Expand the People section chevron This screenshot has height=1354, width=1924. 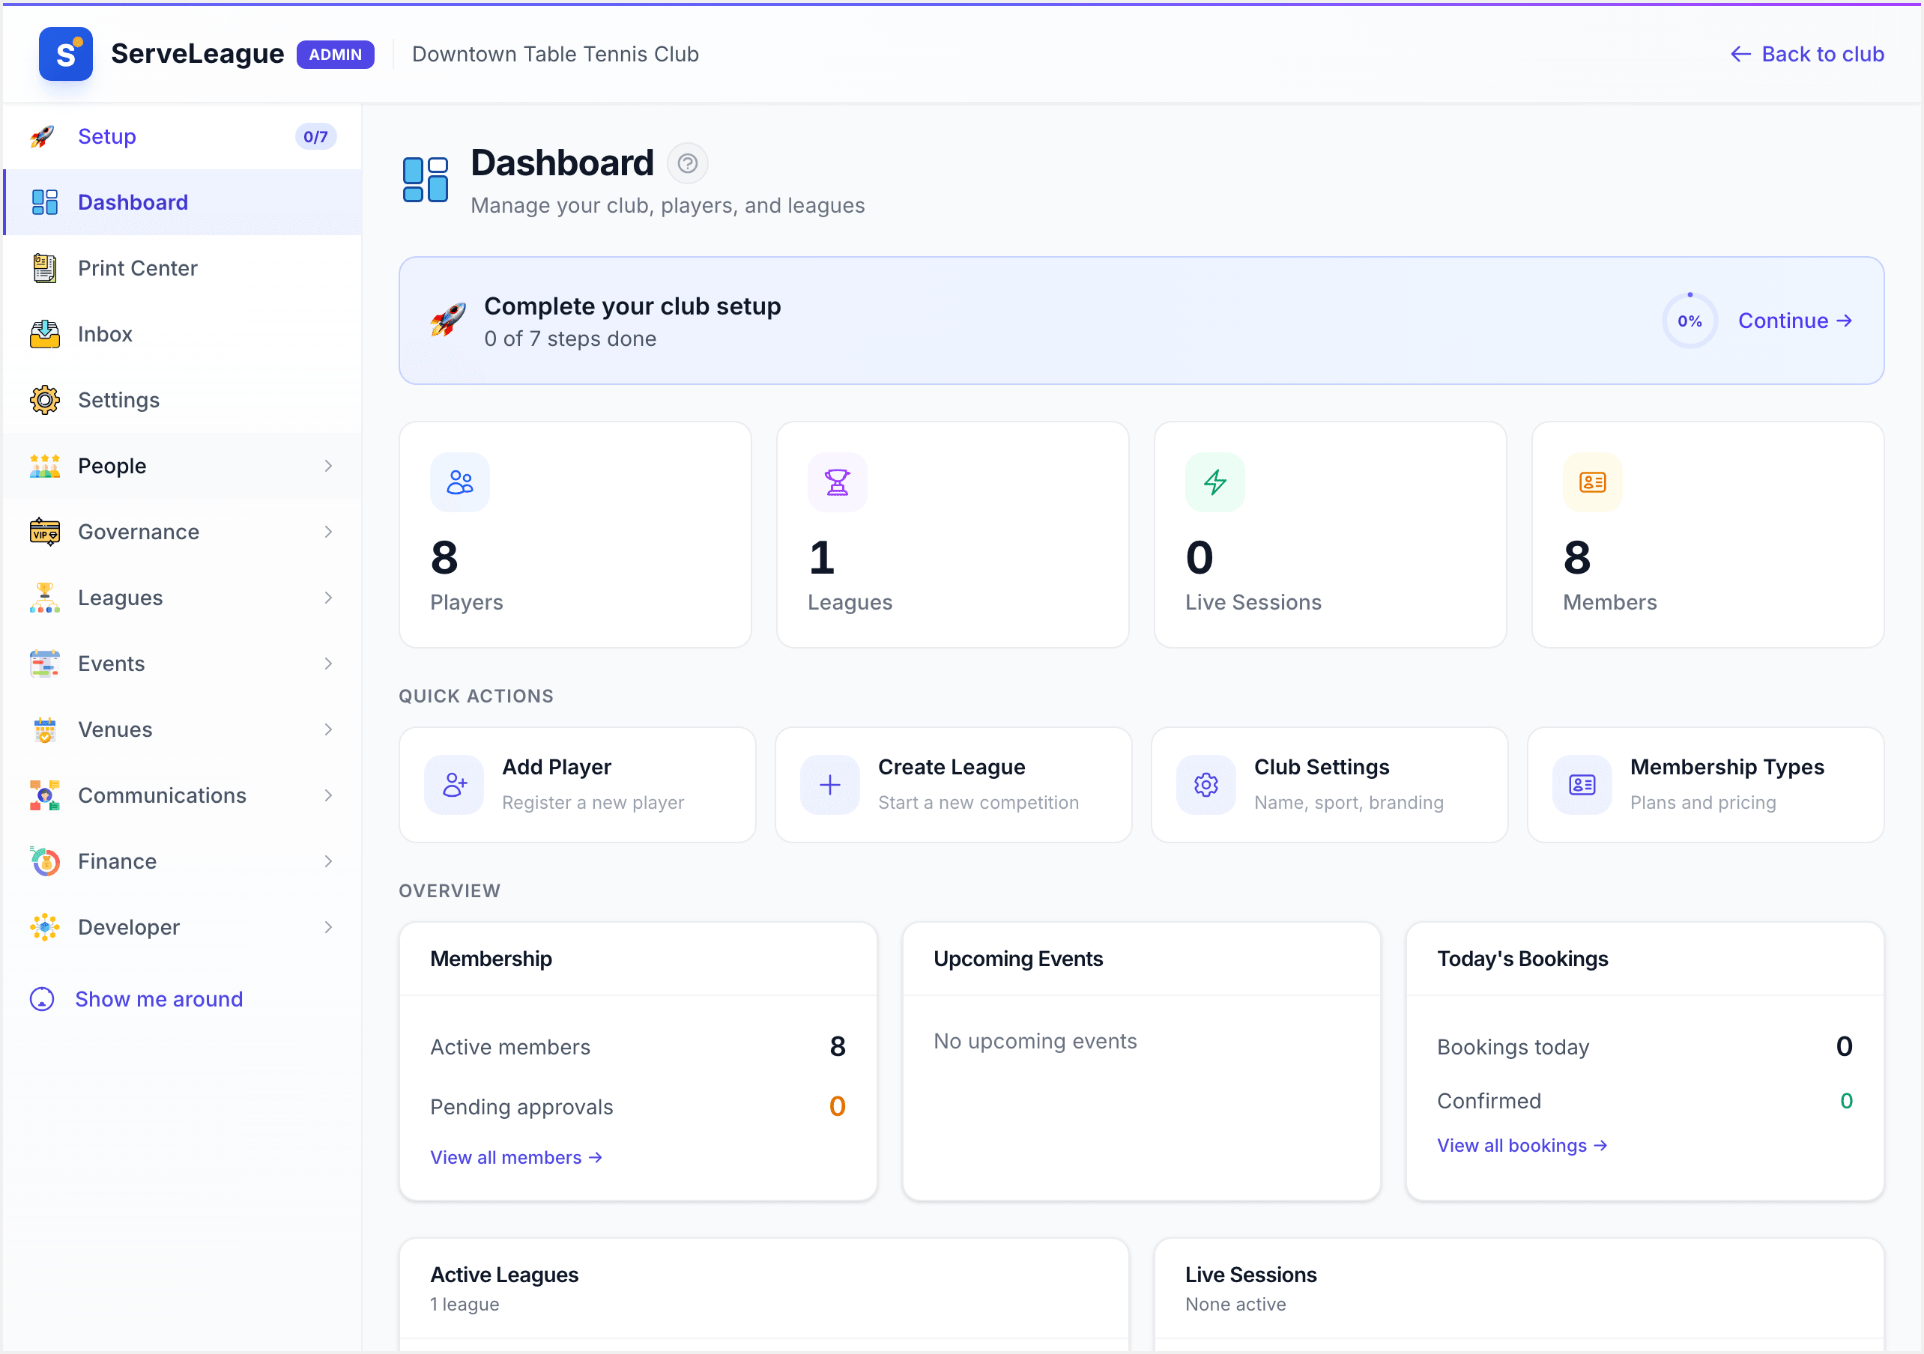pyautogui.click(x=327, y=466)
